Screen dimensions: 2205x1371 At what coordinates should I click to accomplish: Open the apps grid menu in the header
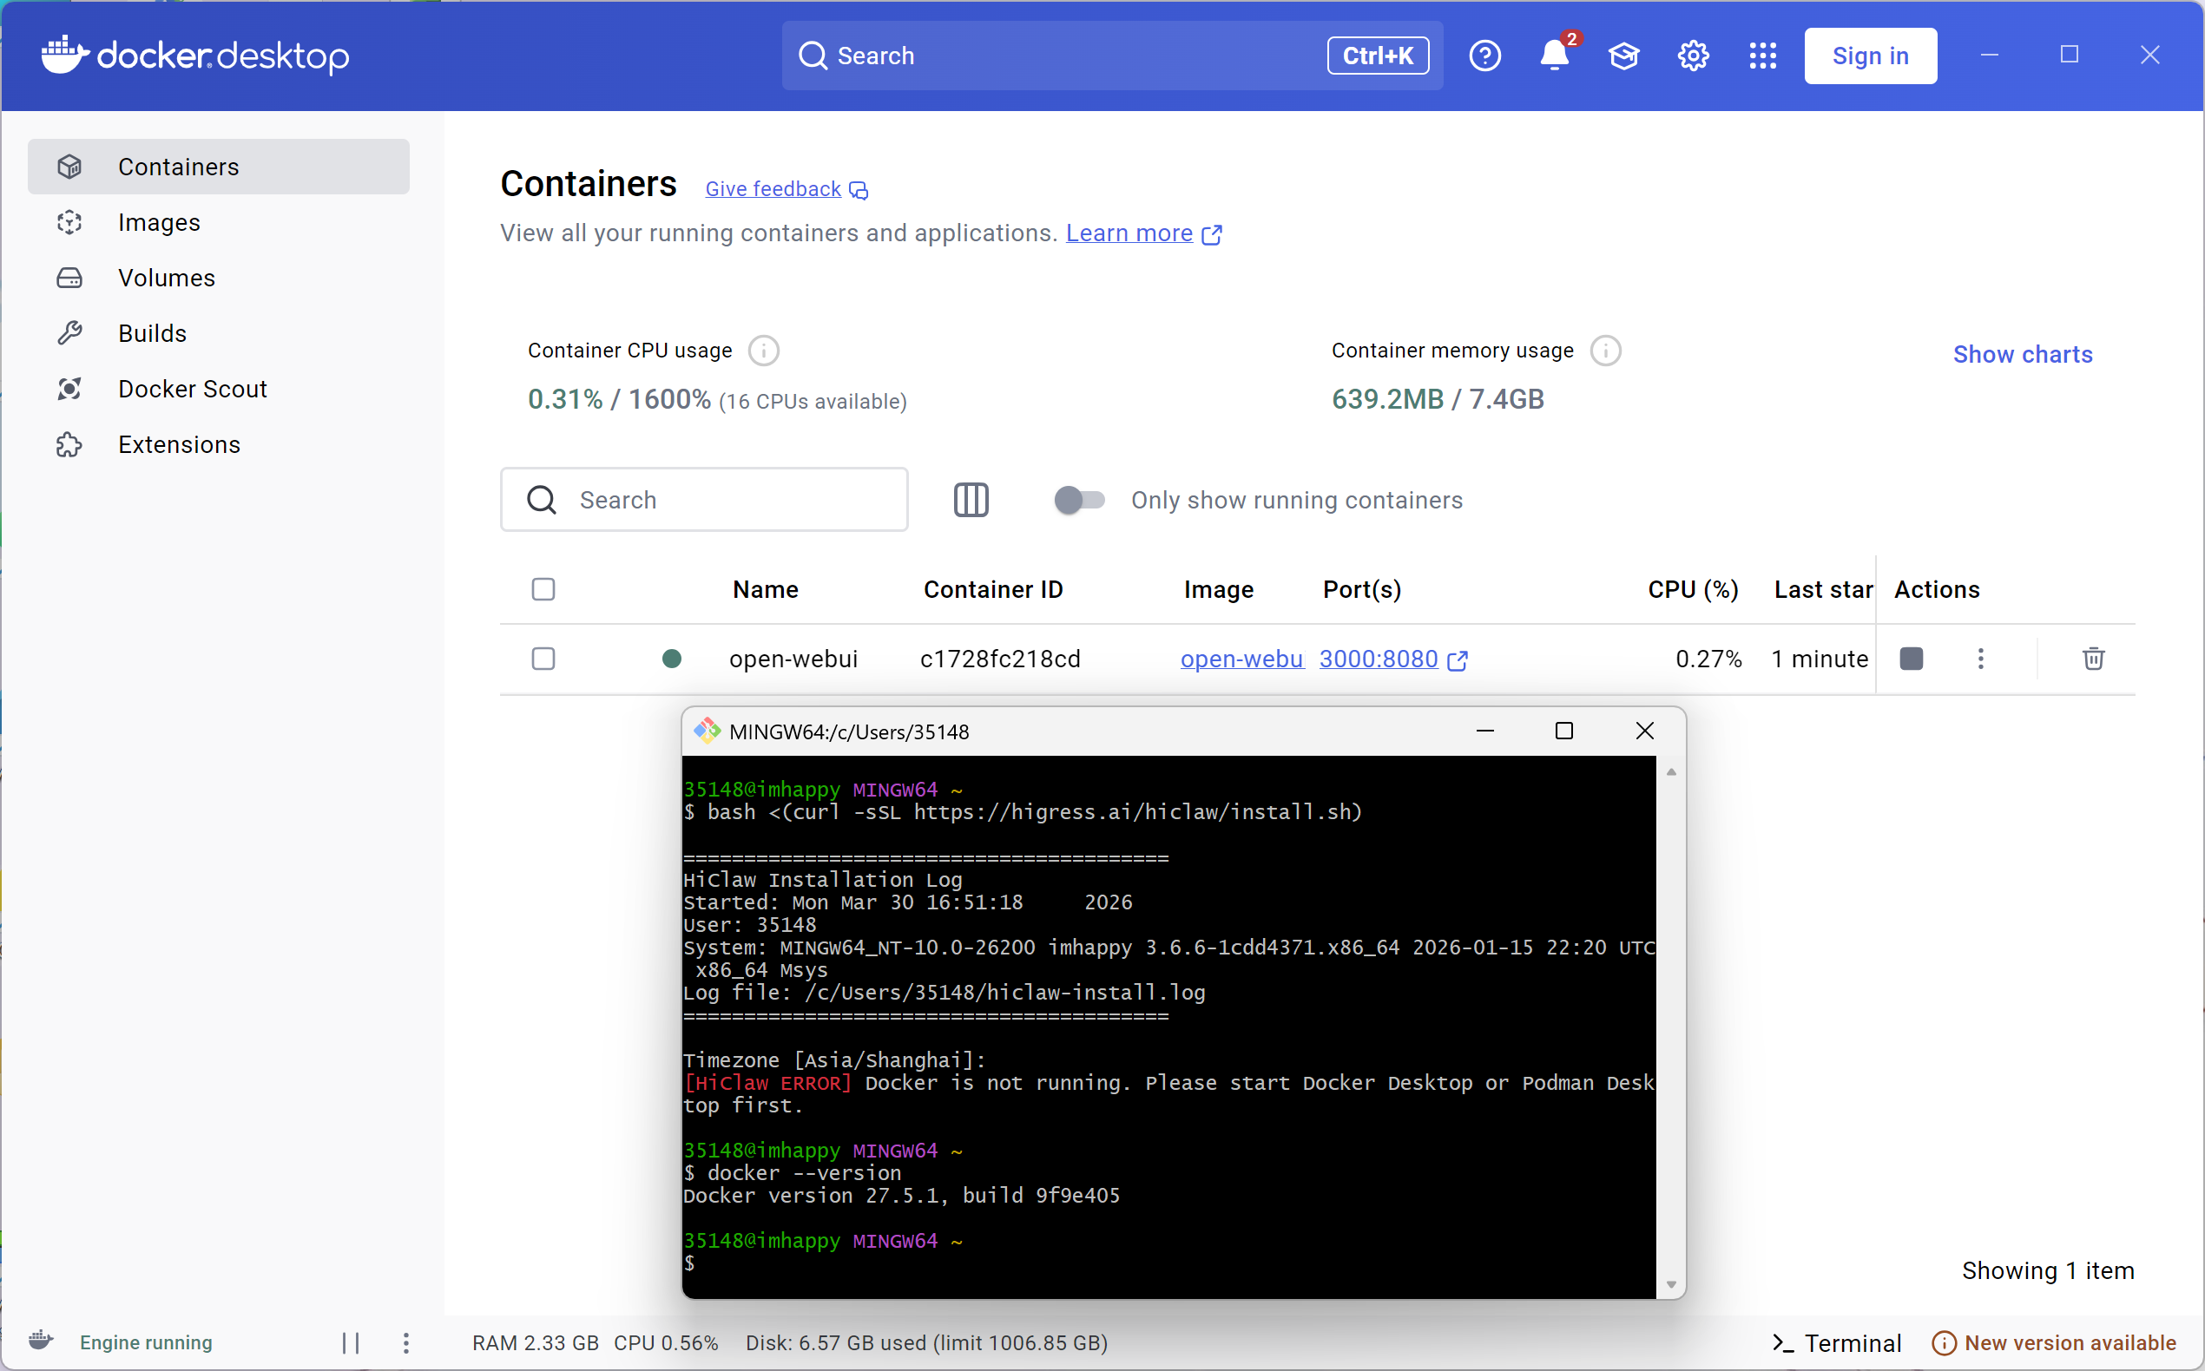point(1762,56)
